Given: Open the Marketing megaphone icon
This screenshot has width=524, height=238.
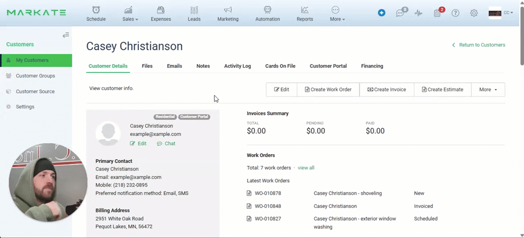Looking at the screenshot, I should tap(228, 10).
